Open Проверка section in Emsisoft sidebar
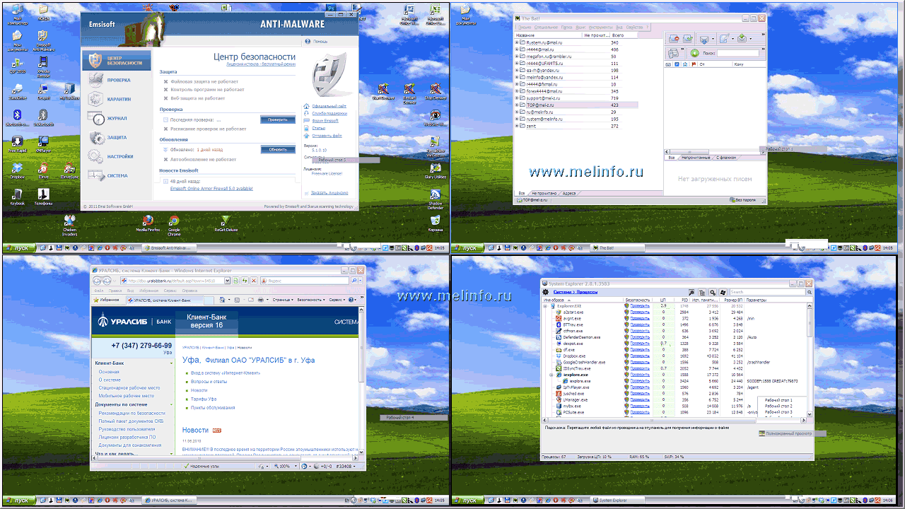 tap(116, 80)
